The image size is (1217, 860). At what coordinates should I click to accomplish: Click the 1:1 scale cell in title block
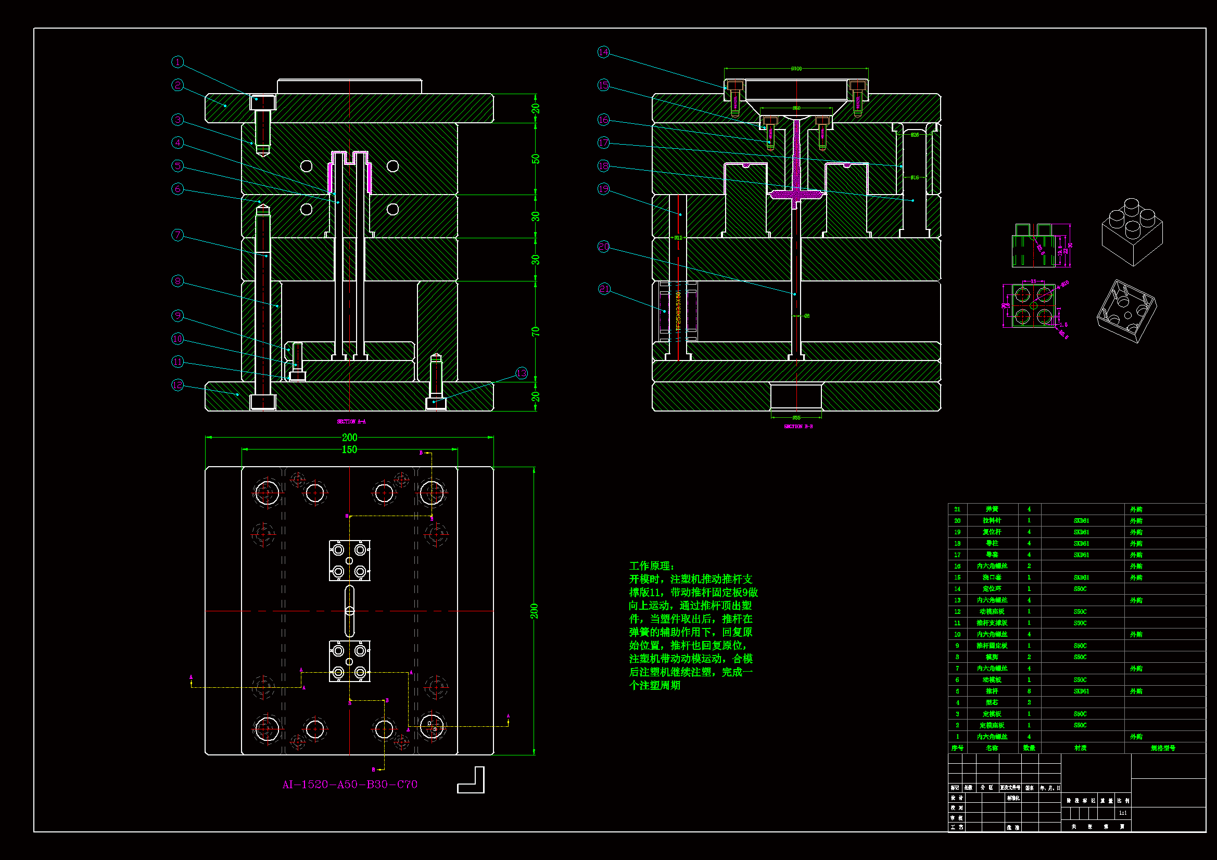point(1123,813)
